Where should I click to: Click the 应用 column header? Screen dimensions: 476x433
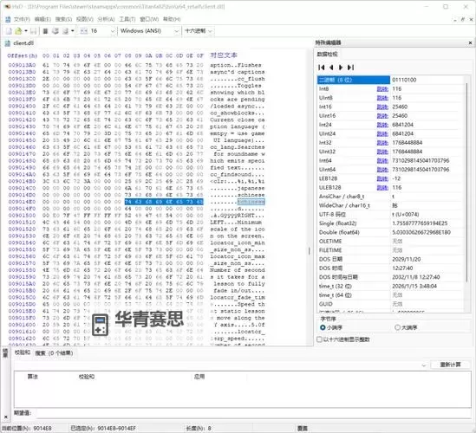[199, 377]
